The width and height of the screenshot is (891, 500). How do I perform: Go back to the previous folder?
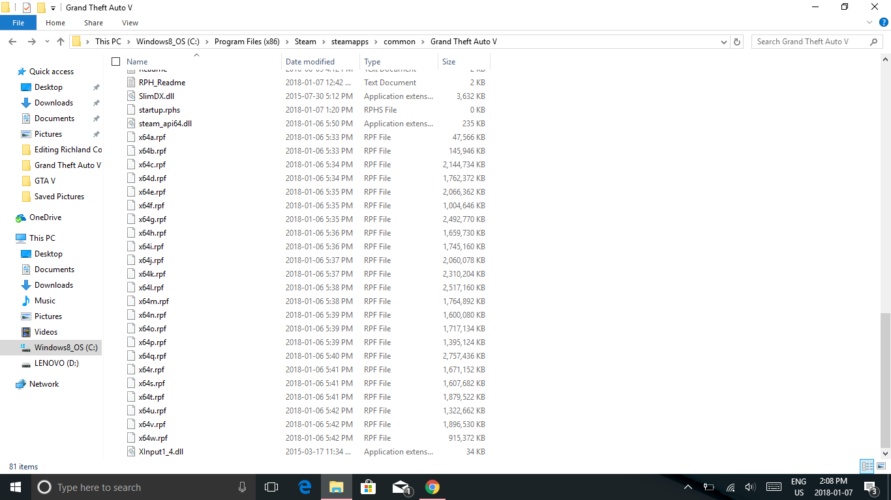(12, 42)
